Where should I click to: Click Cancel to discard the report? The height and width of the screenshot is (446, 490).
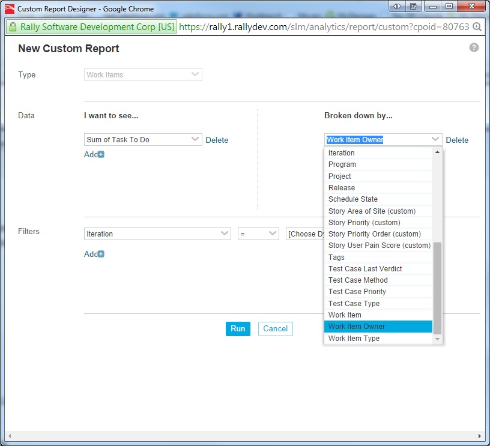coord(275,329)
